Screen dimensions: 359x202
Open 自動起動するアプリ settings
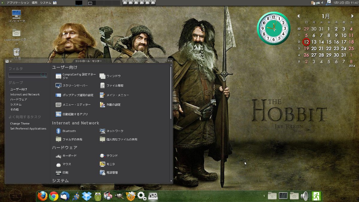pos(72,114)
